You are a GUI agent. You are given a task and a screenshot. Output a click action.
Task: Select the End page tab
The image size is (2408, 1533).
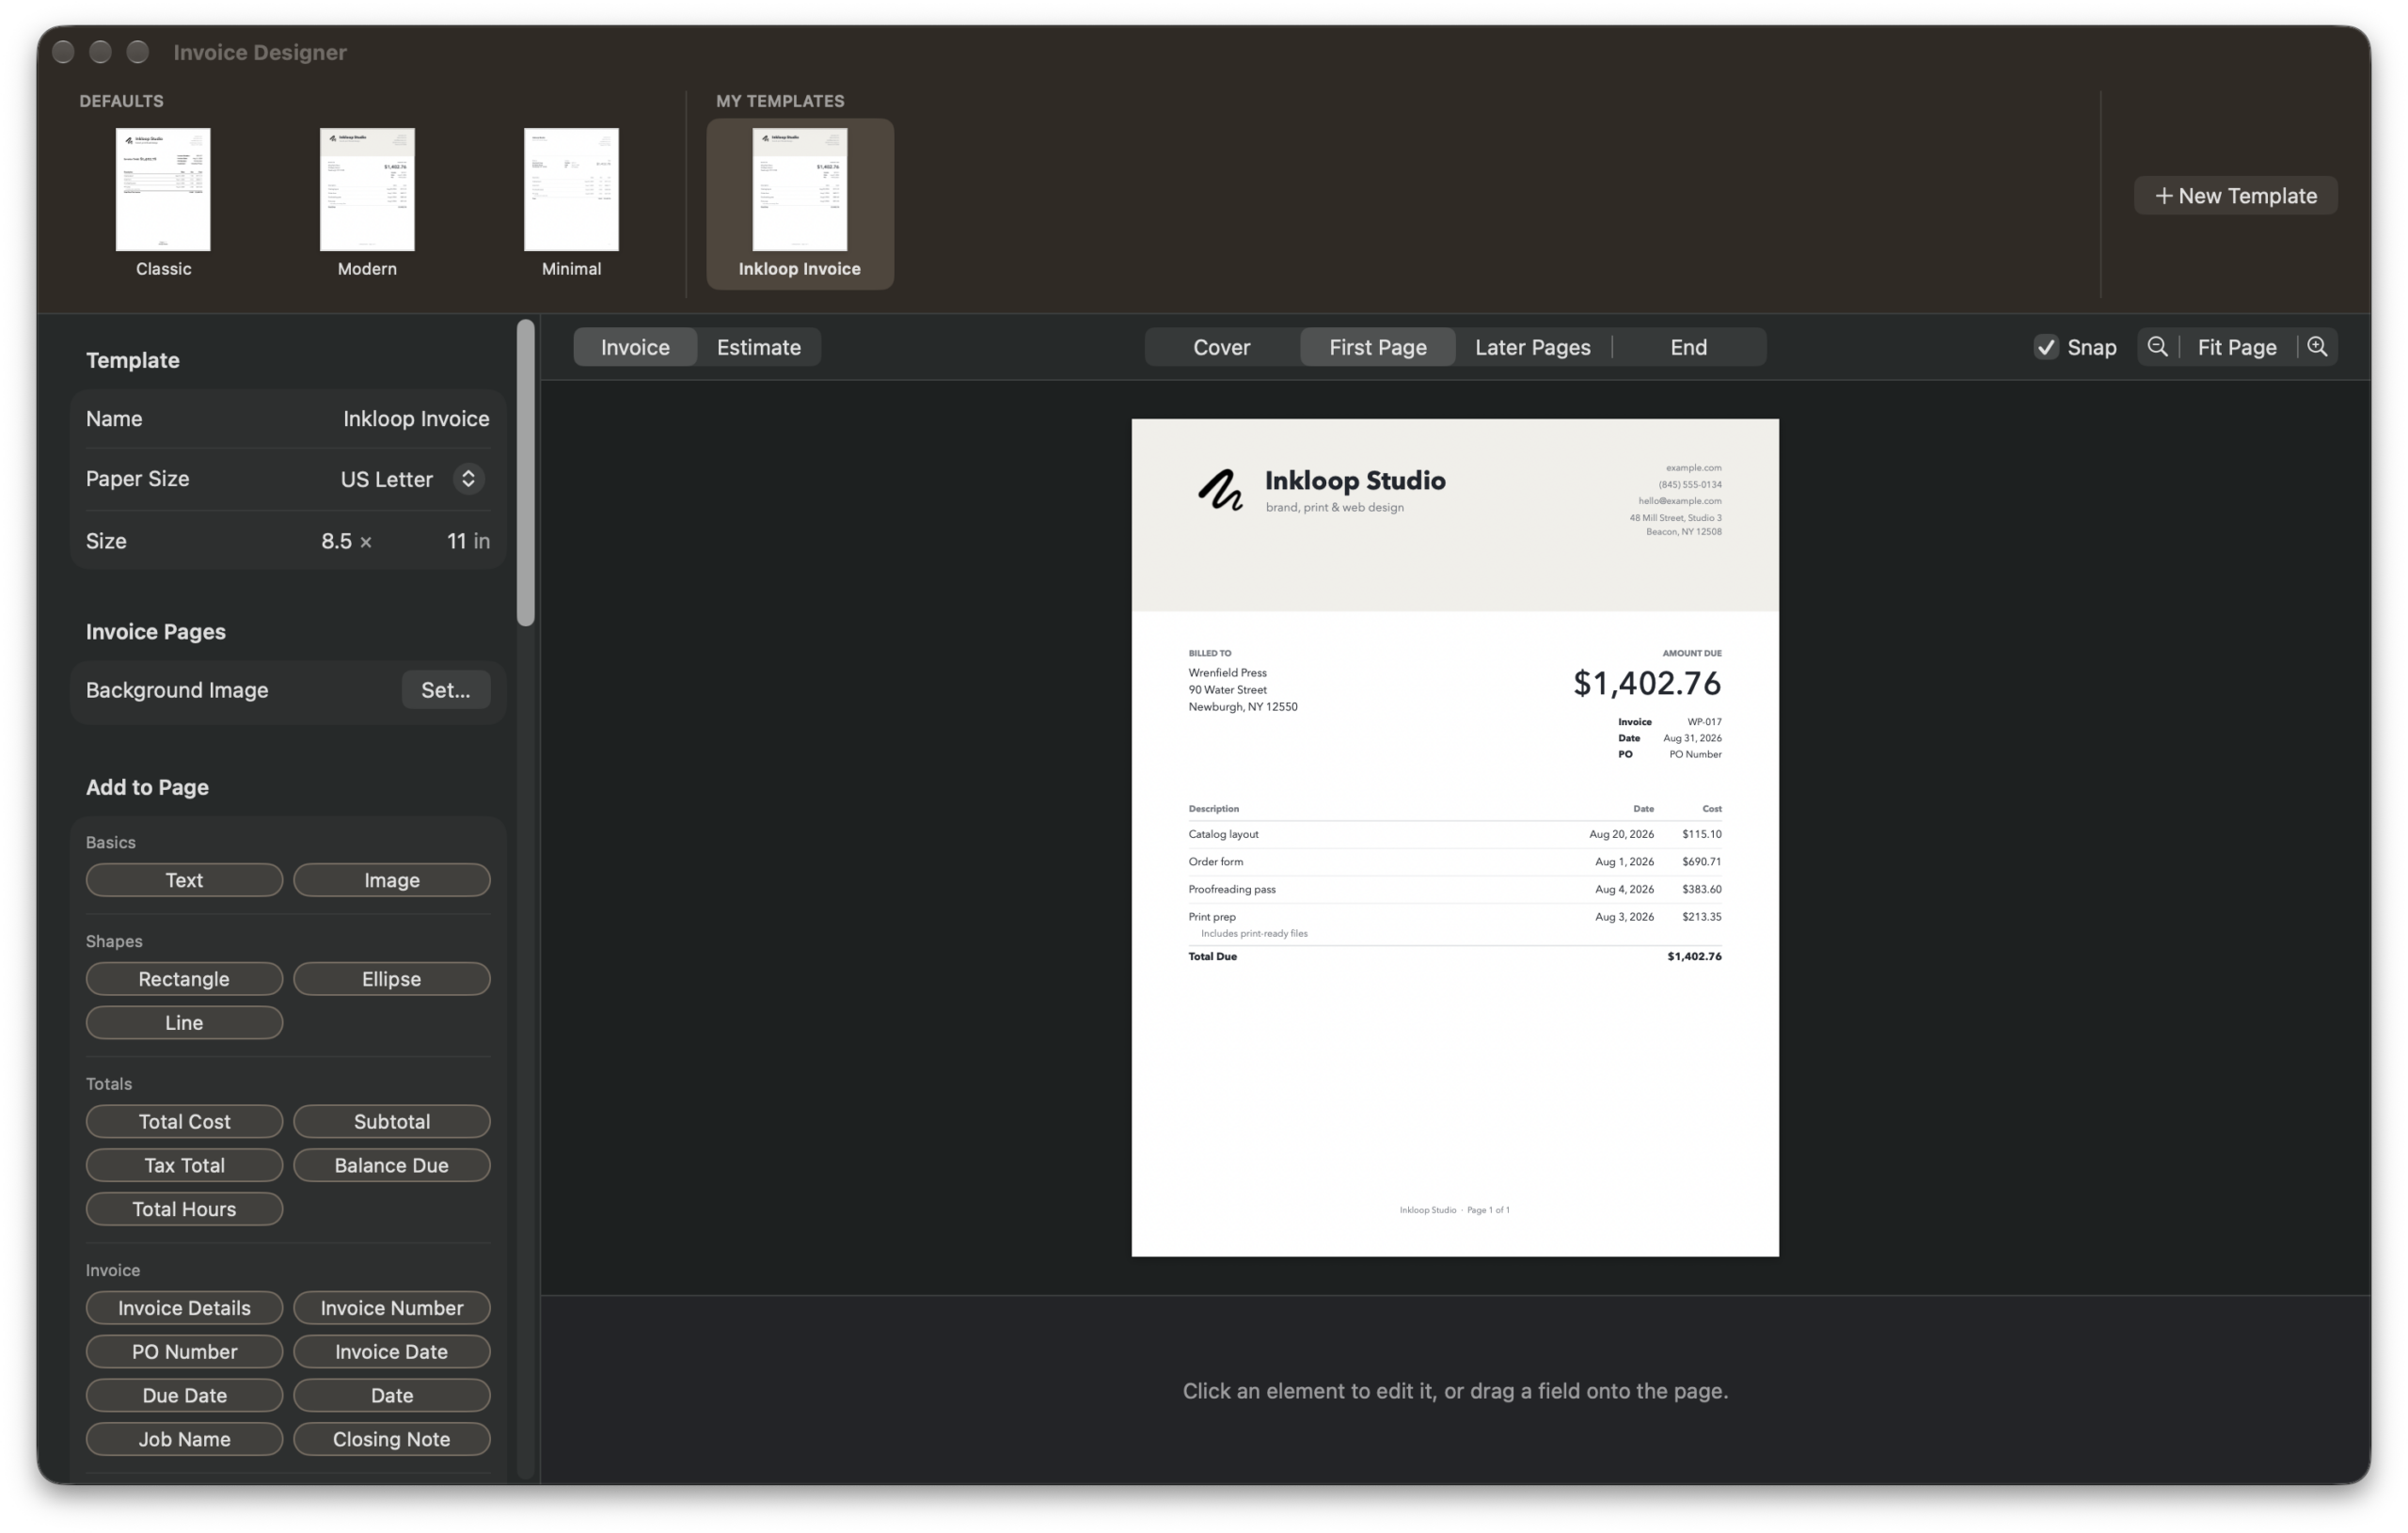tap(1688, 347)
